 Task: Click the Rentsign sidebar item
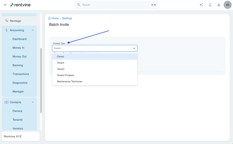(16, 21)
